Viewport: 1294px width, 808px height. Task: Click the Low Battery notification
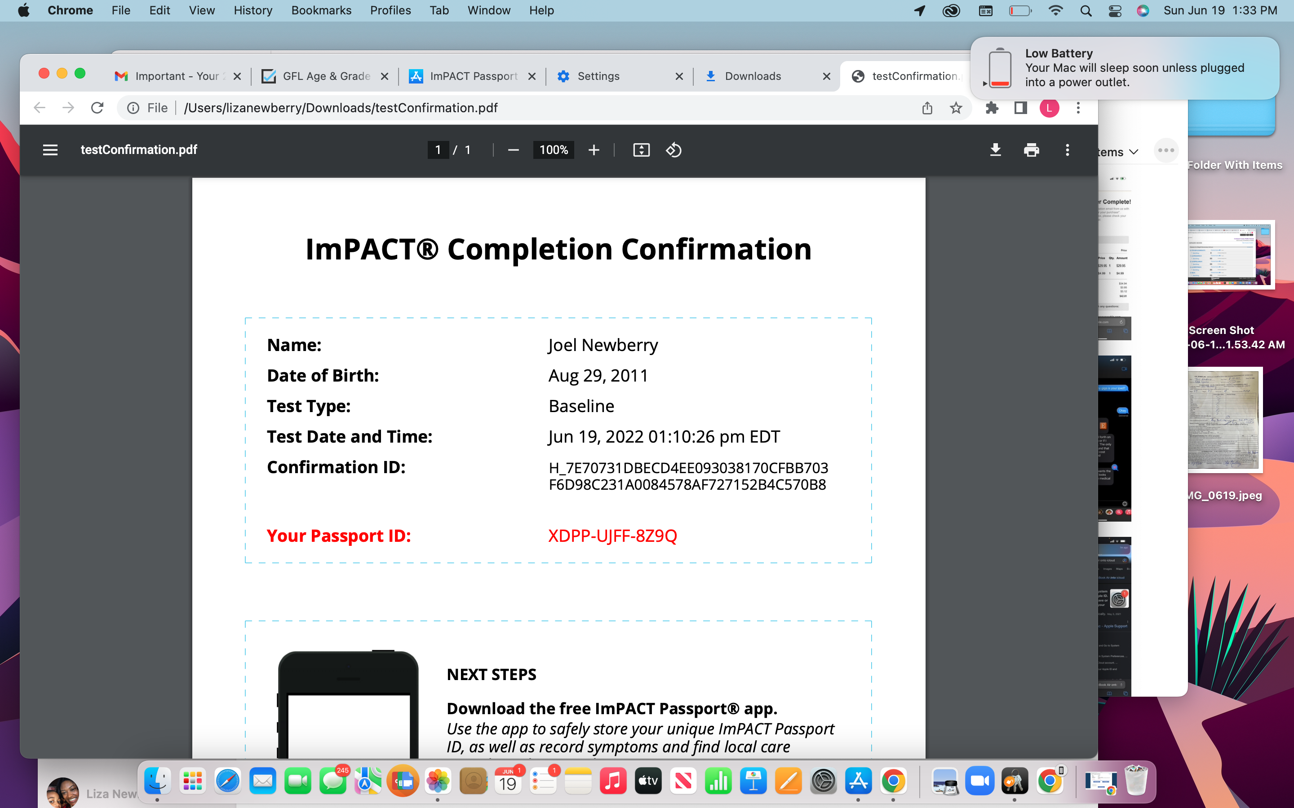1125,68
